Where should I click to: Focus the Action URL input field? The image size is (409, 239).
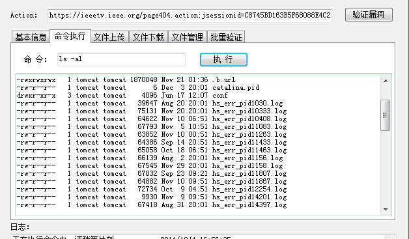pos(190,16)
